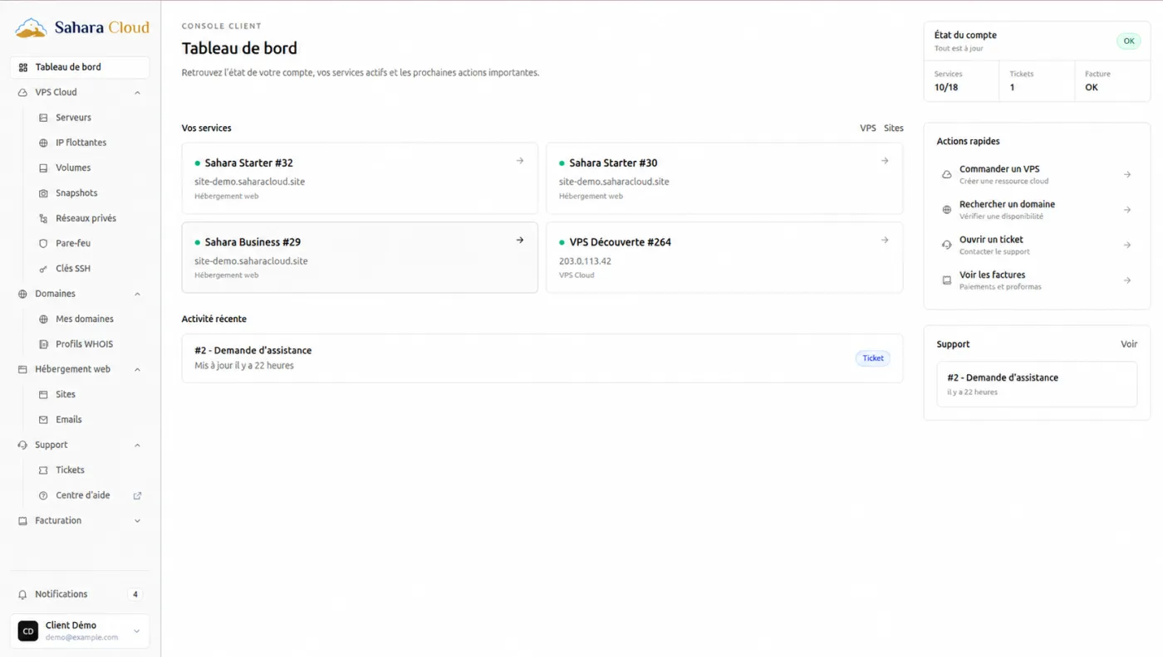Click the Facture OK stat
Viewport: 1163px width, 657px height.
[1112, 80]
